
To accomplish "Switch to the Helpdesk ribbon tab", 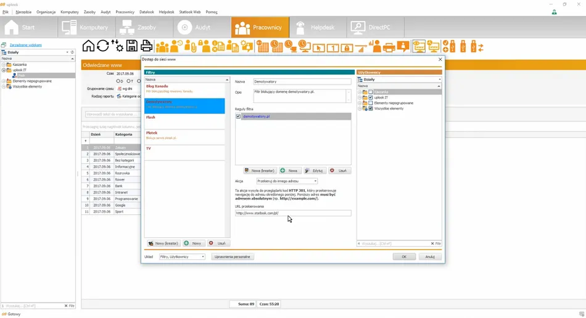I will (315, 28).
